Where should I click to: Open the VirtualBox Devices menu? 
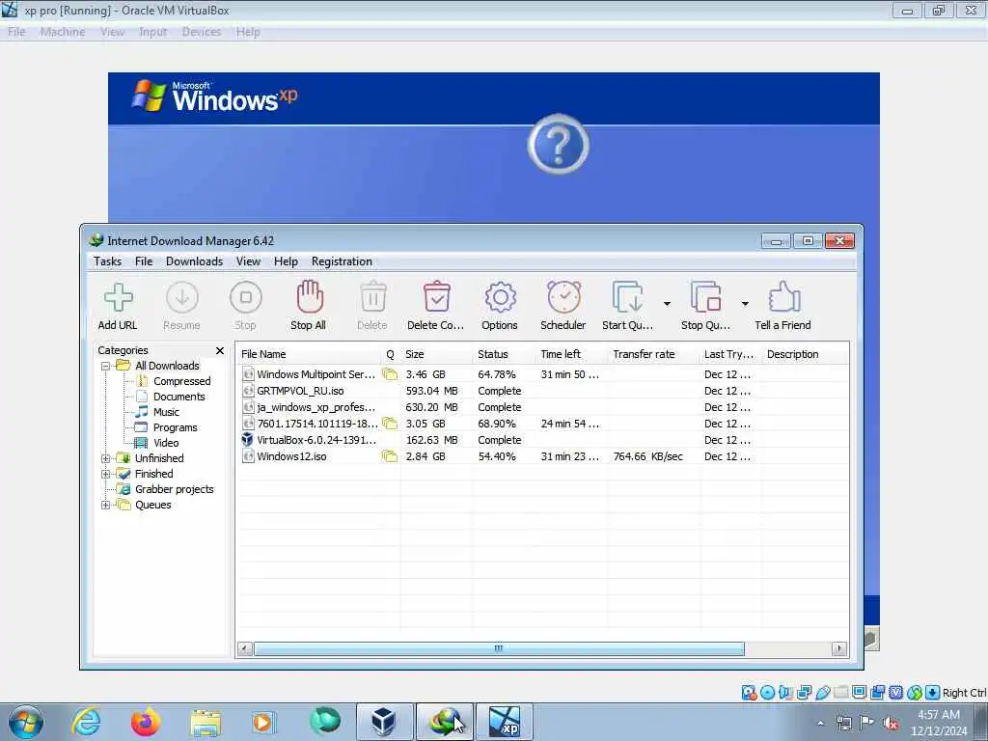[x=202, y=32]
